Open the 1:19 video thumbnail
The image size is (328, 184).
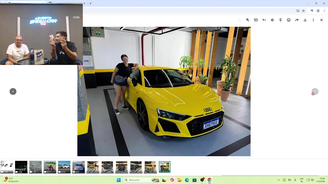[7, 167]
